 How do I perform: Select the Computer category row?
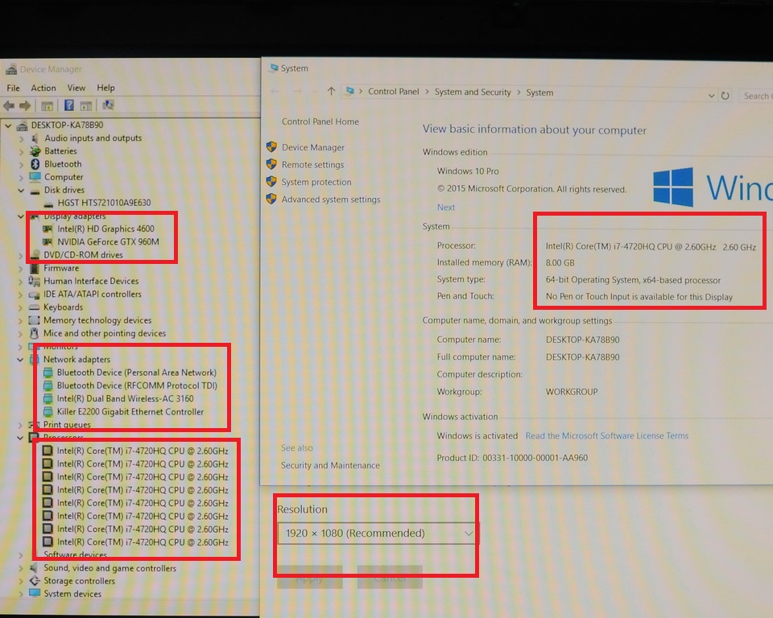[64, 177]
